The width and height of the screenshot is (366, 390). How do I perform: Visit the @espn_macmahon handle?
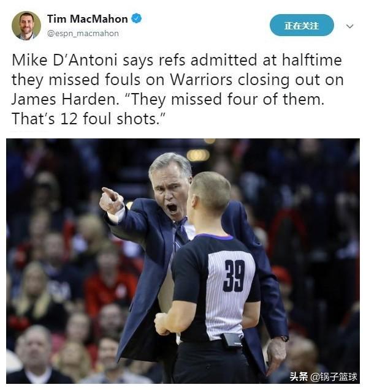(x=83, y=33)
